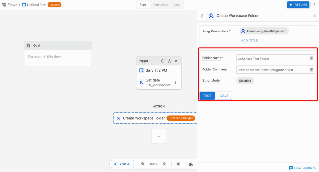Viewport: 319px width, 172px height.
Task: Click the RESUME button
Action: [298, 5]
